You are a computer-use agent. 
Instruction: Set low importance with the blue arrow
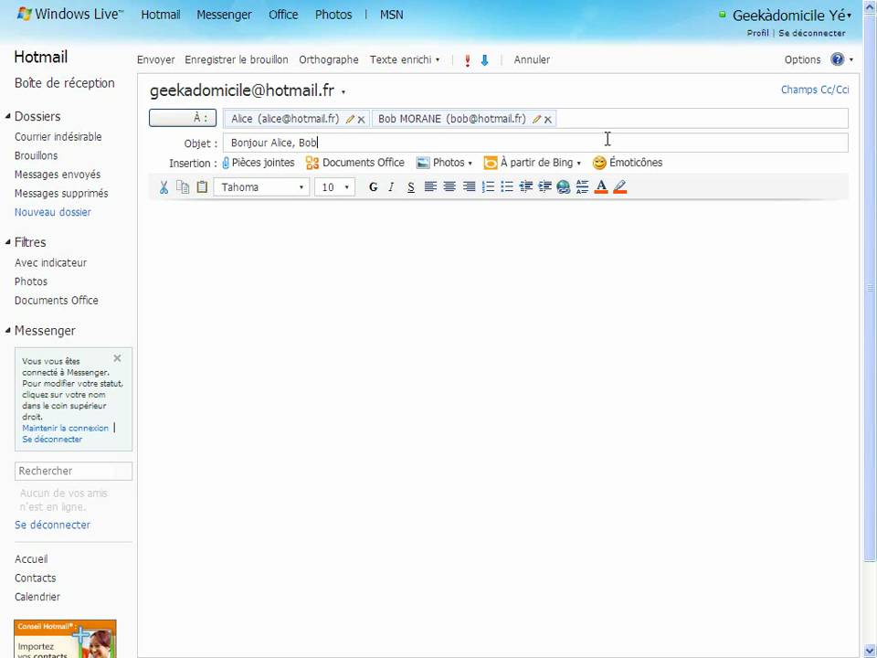pos(485,59)
